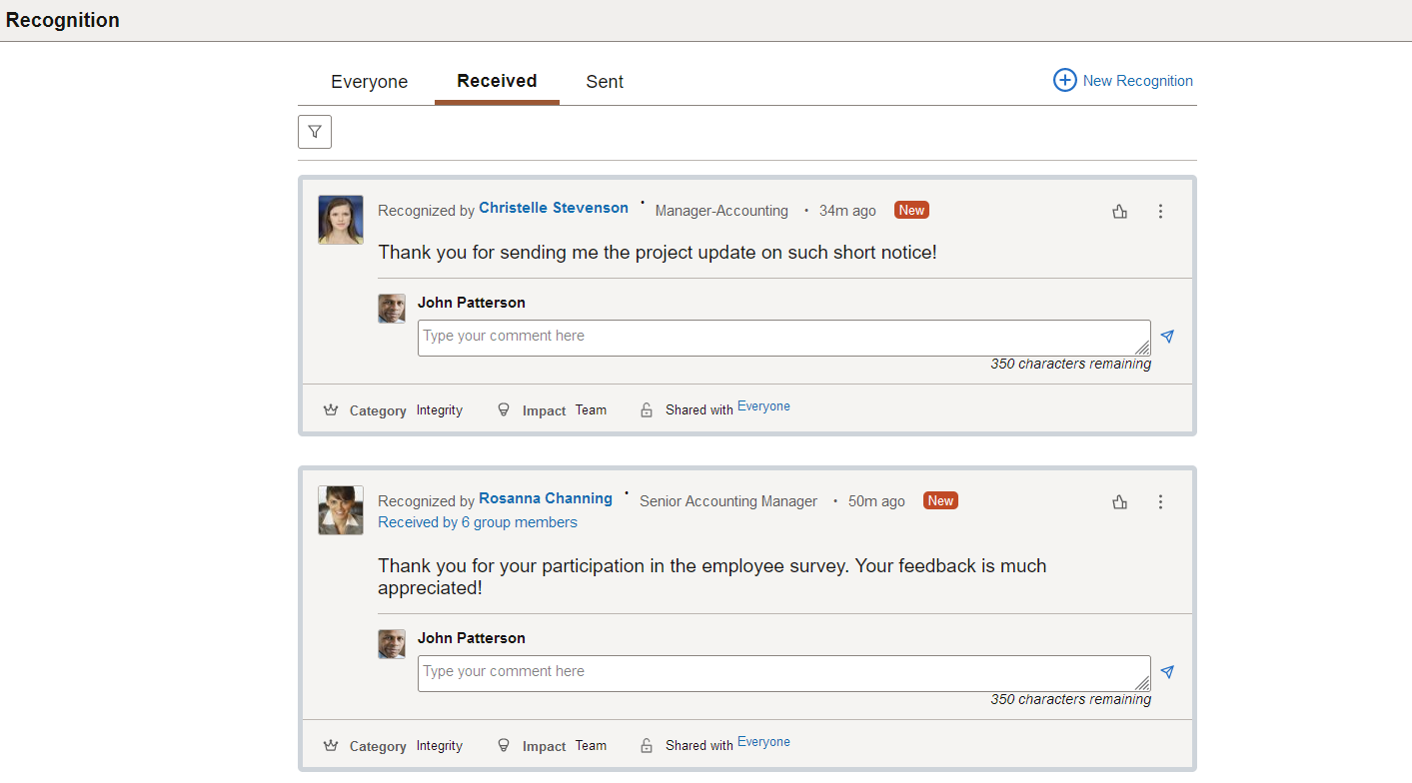
Task: Send comment on Rosanna Channing's recognition
Action: tap(1167, 672)
